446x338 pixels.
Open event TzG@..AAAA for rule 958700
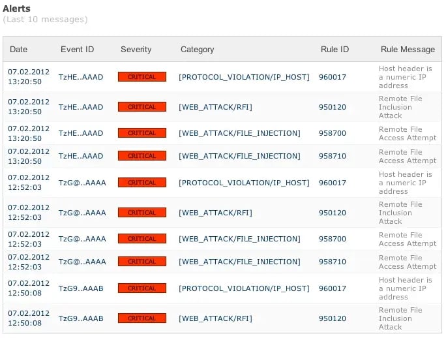coord(82,239)
